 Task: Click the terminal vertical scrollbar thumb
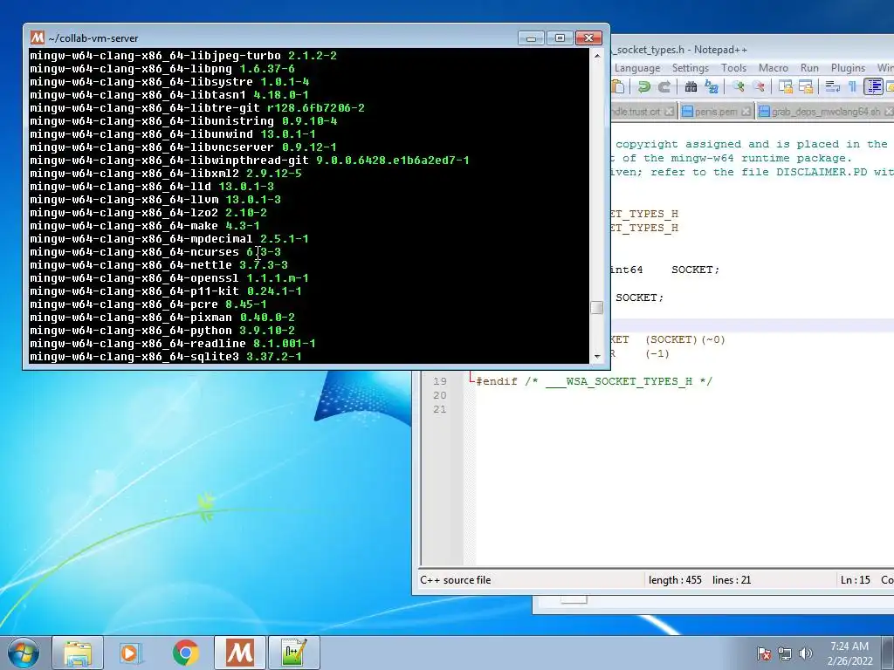597,308
